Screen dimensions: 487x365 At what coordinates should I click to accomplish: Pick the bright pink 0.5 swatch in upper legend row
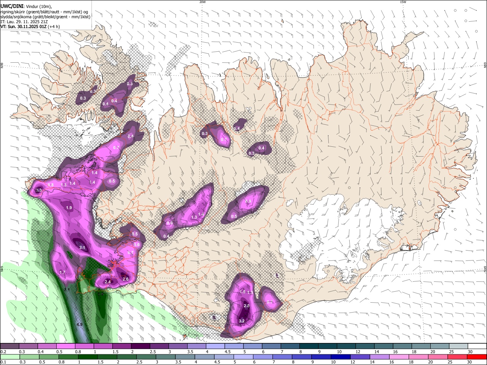[65, 346]
